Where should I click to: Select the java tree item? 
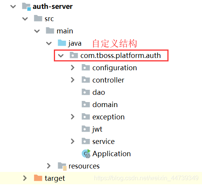click(75, 43)
